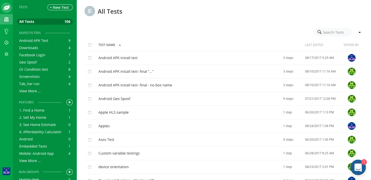Viewport: 371px width, 180px height.
Task: Open the dropdown arrow beside Search Tests
Action: click(x=360, y=32)
